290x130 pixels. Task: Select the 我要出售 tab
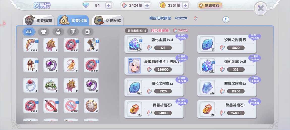pos(73,20)
